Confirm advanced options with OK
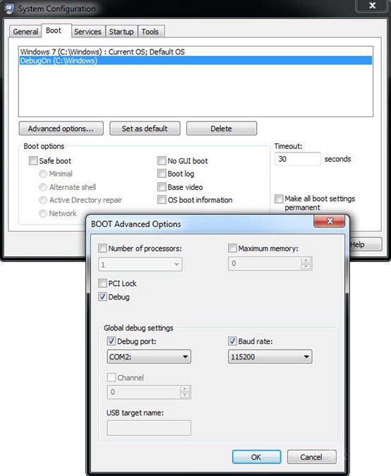The height and width of the screenshot is (476, 391). click(256, 457)
